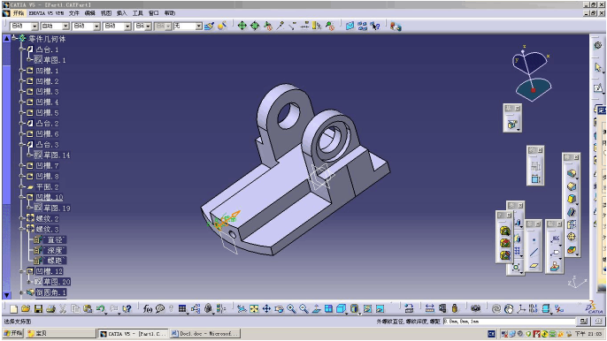The height and width of the screenshot is (341, 607).
Task: Switch to Doc1.doc Microsoft Word taskbar button
Action: (x=204, y=333)
